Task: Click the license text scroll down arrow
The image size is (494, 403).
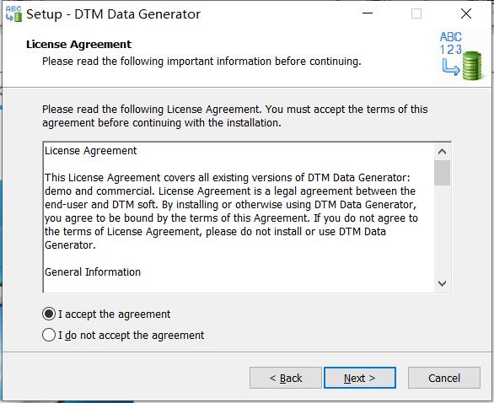Action: (442, 283)
